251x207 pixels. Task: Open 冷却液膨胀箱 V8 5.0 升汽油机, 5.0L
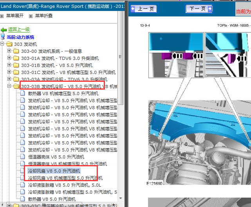[x=65, y=185]
